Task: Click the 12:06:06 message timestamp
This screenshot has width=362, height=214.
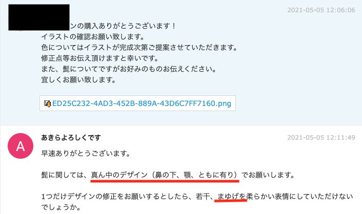Action: 321,10
